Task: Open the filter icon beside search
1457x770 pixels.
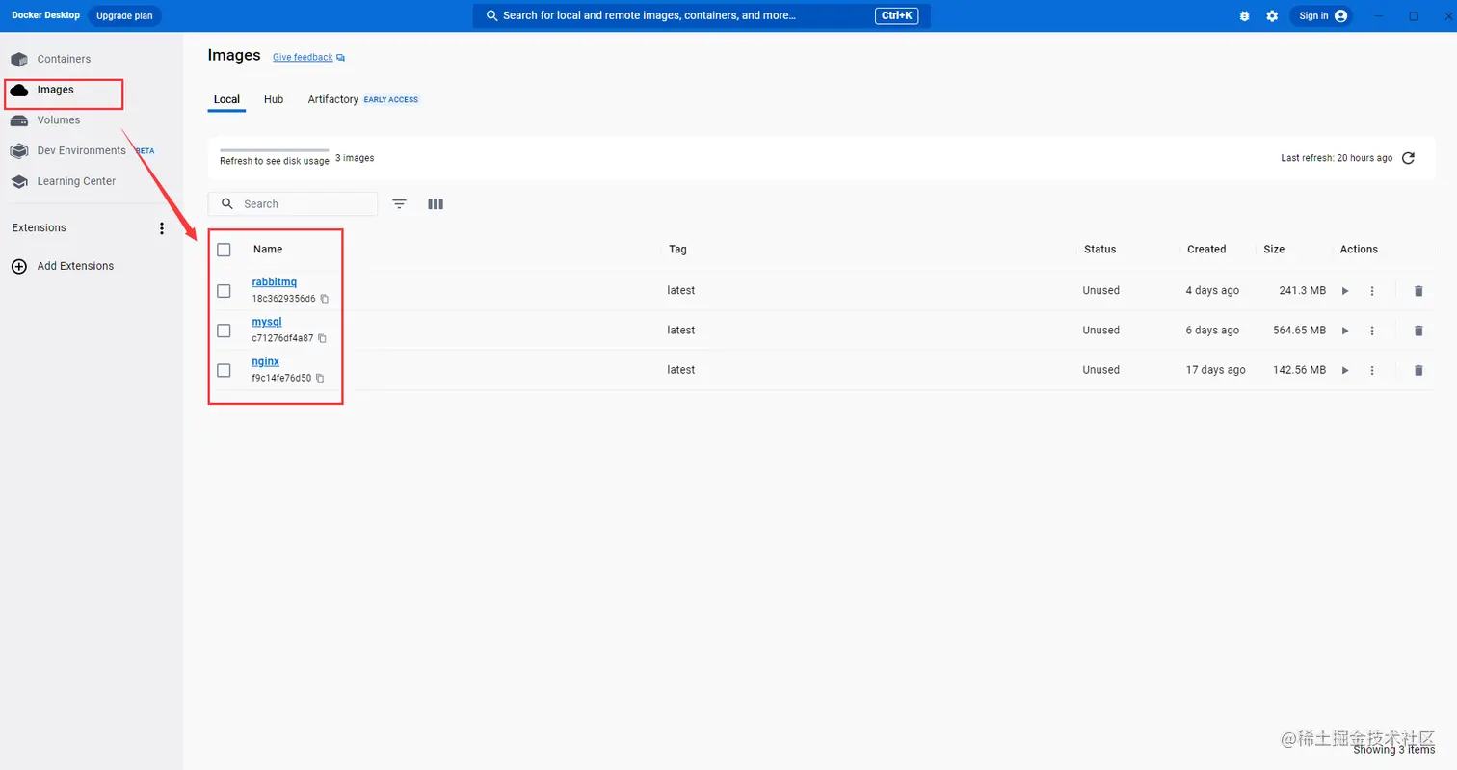Action: click(399, 204)
